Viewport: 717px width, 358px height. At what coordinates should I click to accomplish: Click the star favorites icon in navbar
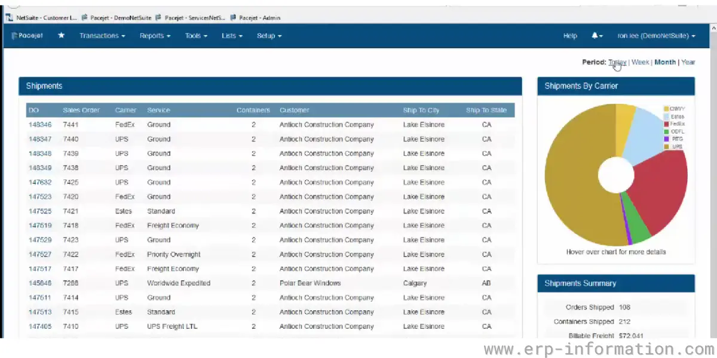(x=61, y=36)
